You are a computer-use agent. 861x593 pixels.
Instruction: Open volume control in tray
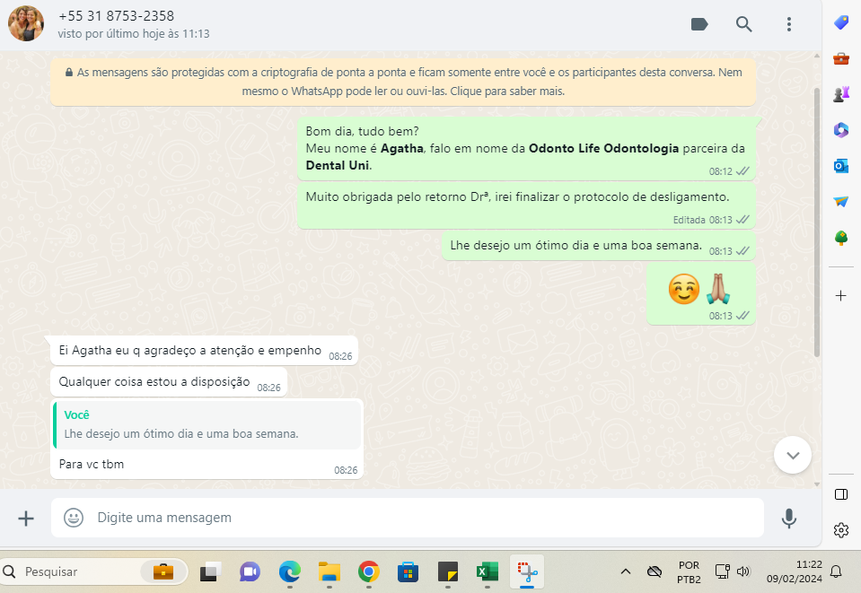click(743, 571)
